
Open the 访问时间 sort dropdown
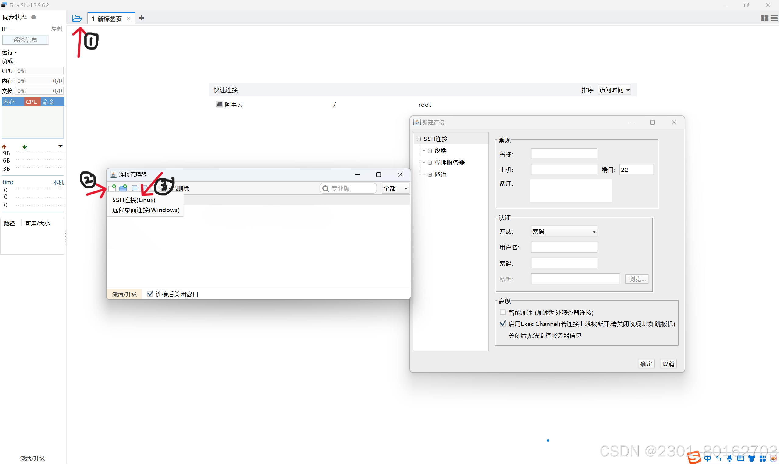[x=614, y=90]
